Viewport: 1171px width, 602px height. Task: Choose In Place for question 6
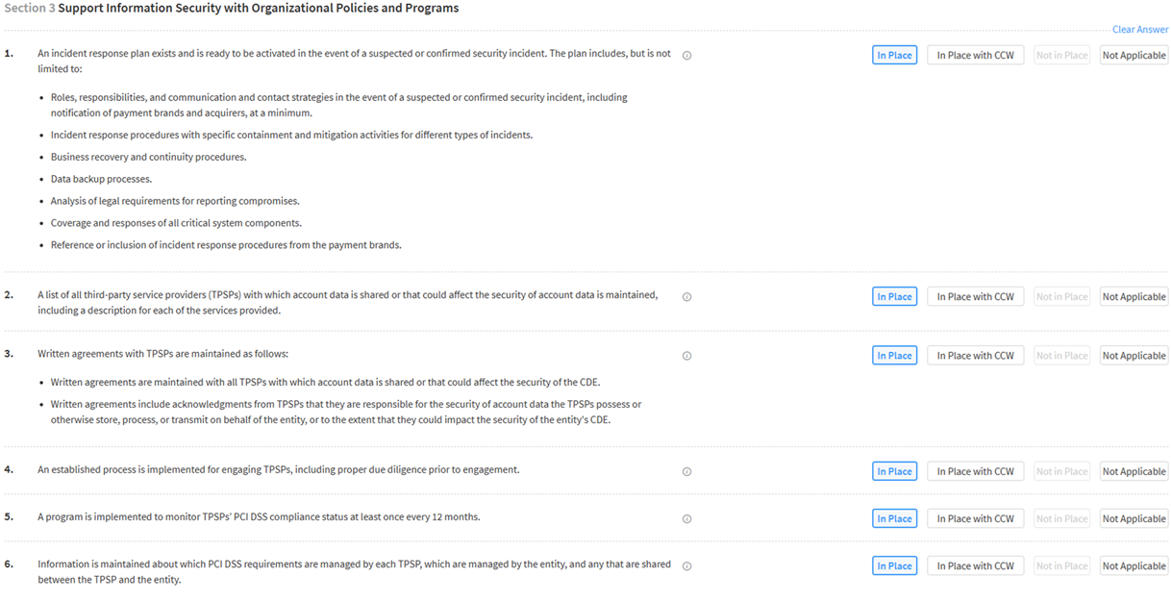coord(894,566)
